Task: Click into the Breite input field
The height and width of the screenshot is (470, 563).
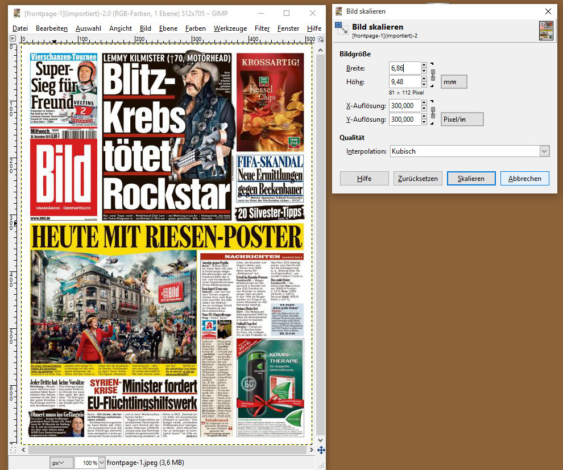Action: click(405, 68)
